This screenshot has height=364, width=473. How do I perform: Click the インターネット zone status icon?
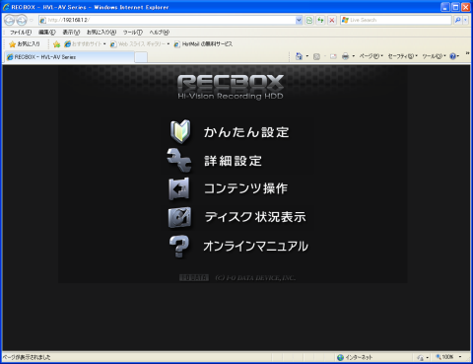[340, 357]
